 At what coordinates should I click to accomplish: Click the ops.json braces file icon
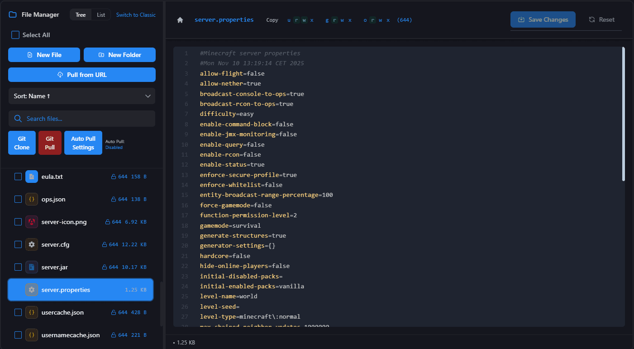[32, 199]
